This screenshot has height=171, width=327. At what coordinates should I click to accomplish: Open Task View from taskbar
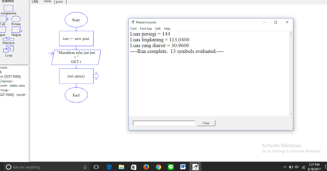click(96, 167)
